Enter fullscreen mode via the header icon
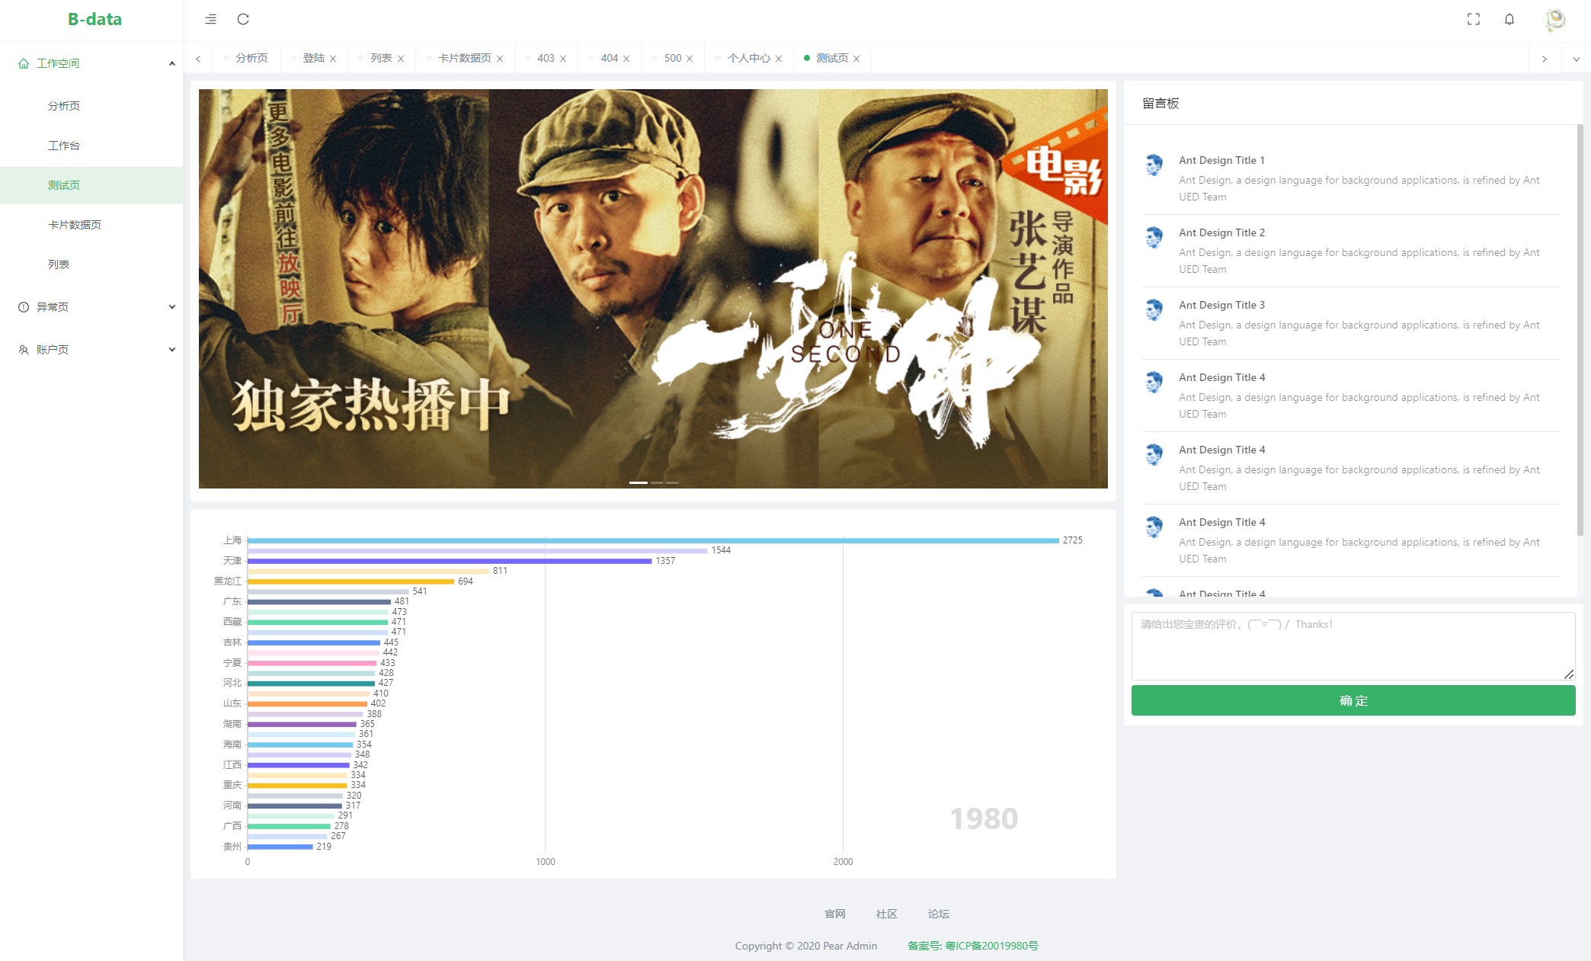1591x961 pixels. pos(1474,19)
